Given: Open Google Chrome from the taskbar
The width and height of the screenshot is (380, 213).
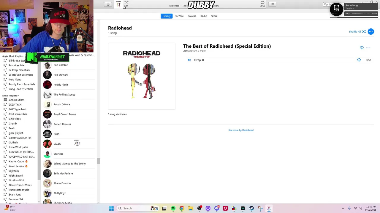Looking at the screenshot, I should (x=182, y=208).
